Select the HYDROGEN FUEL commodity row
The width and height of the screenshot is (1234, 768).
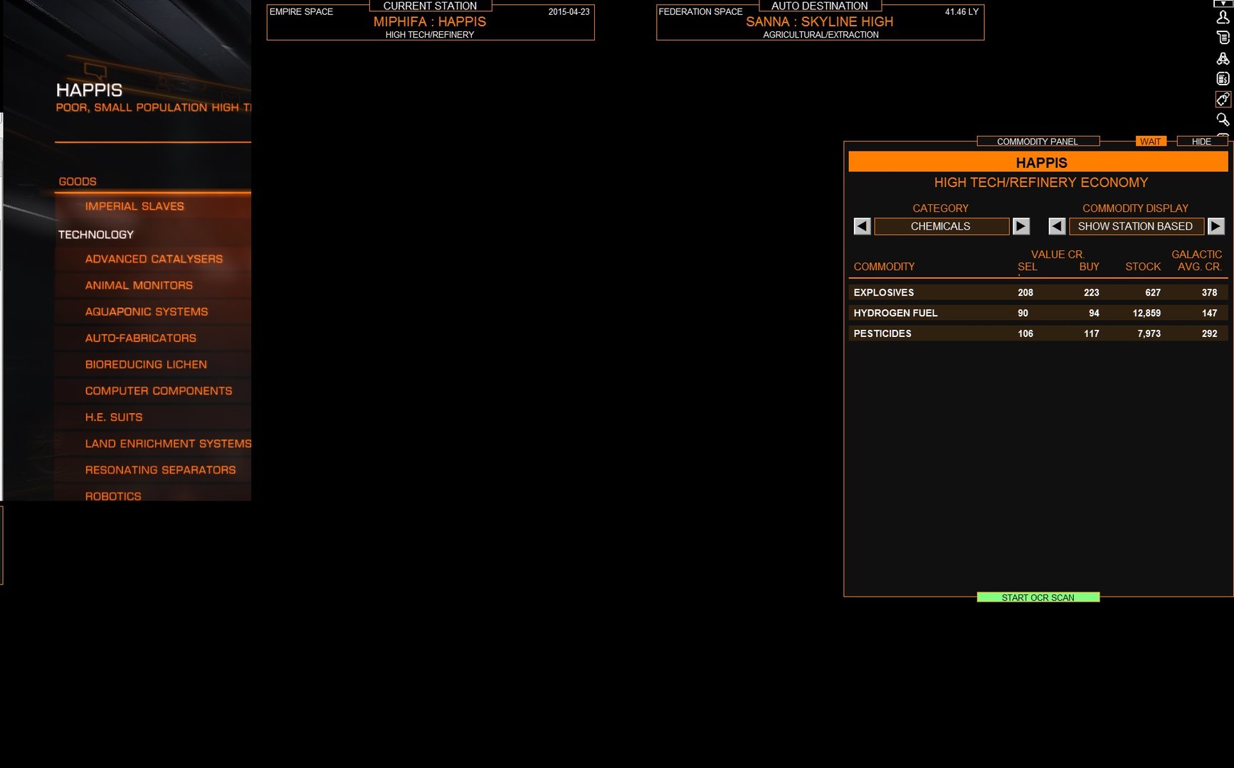[x=1038, y=313]
